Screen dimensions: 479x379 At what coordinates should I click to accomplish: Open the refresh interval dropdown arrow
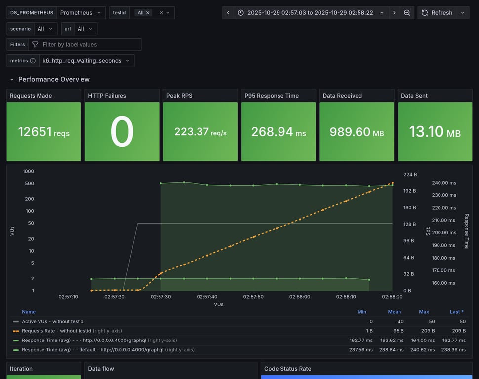coord(463,13)
